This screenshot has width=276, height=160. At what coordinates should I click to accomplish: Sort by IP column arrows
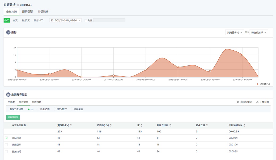coord(141,125)
